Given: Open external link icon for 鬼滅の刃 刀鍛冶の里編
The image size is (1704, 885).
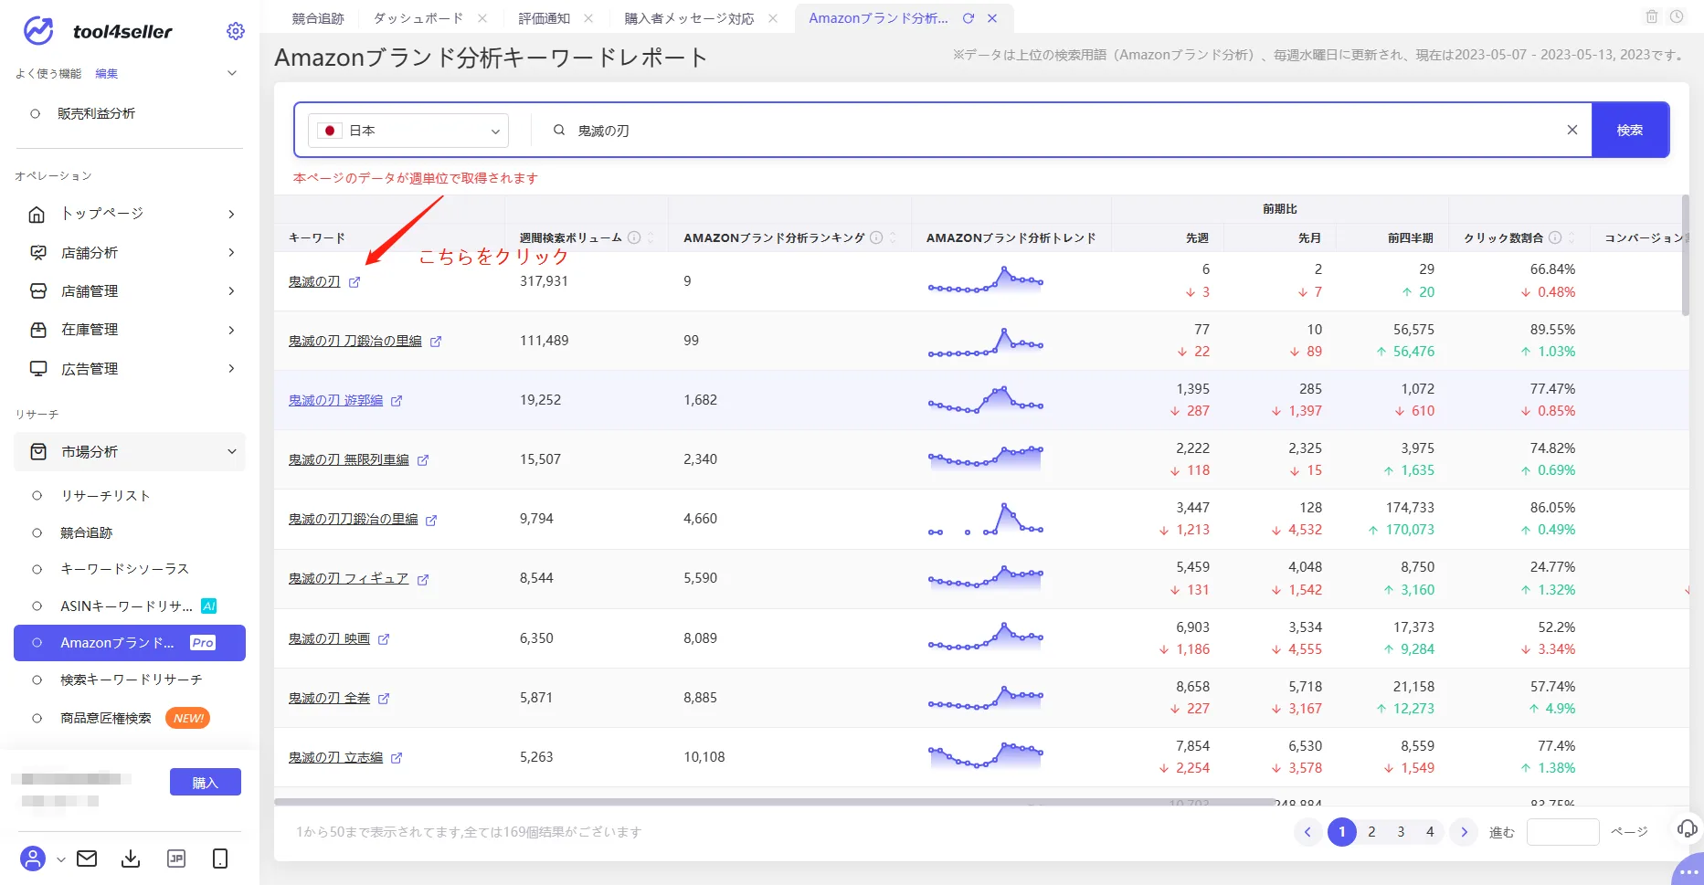Looking at the screenshot, I should click(436, 342).
